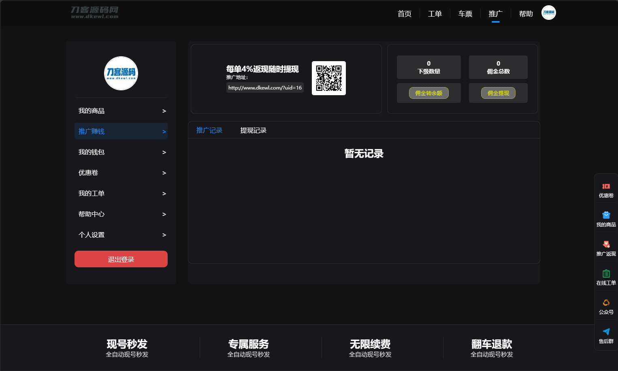Click the promotion URL field showing uid=16
The height and width of the screenshot is (371, 618).
(265, 87)
